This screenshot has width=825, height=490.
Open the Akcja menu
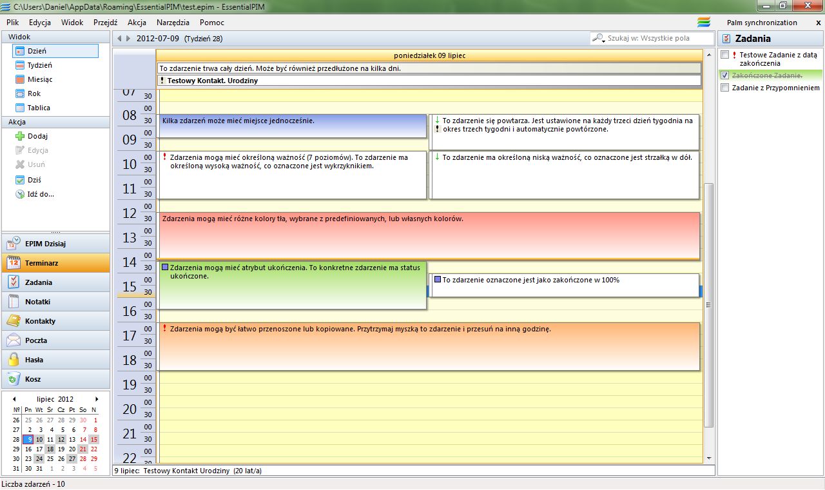[x=137, y=22]
